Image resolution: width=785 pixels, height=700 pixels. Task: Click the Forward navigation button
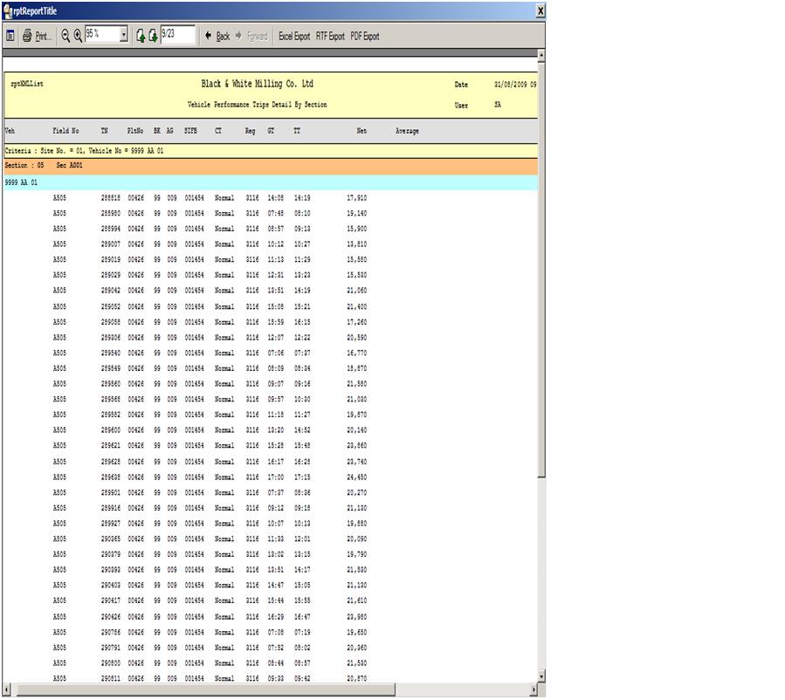[x=252, y=37]
